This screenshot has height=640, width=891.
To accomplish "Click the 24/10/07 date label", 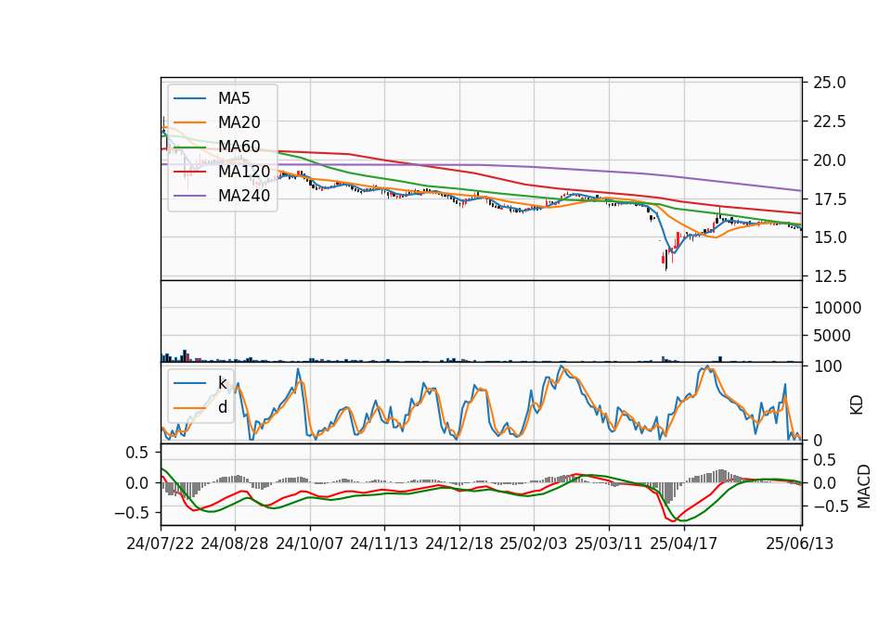I will pos(310,544).
